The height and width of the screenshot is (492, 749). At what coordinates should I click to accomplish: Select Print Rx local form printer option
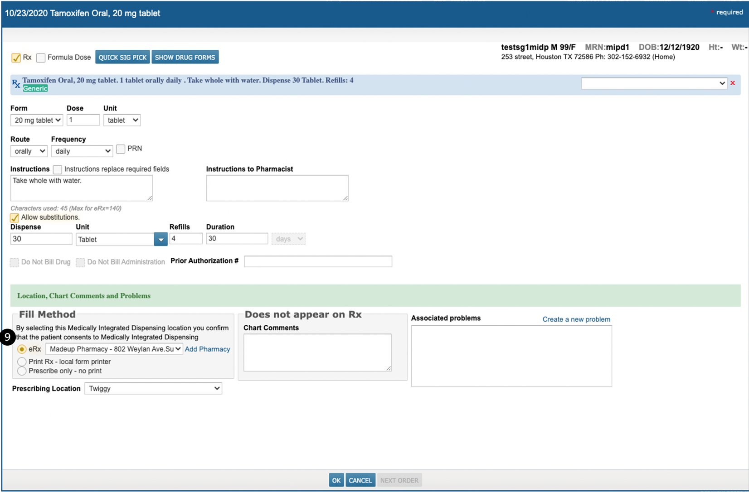(22, 362)
